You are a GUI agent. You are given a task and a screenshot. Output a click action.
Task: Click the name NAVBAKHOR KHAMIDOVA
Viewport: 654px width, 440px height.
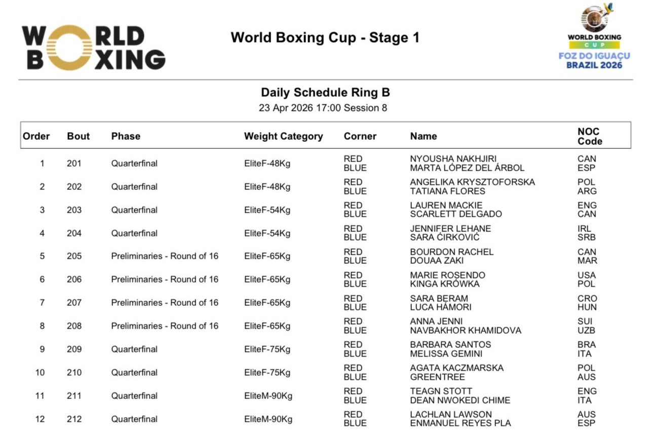pyautogui.click(x=465, y=331)
